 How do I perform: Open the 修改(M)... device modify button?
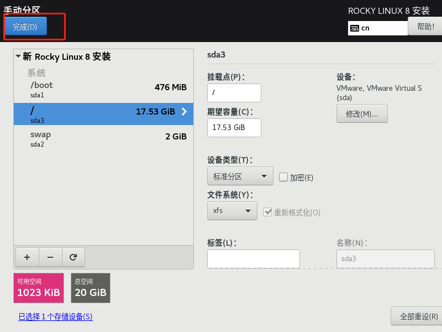click(x=362, y=113)
